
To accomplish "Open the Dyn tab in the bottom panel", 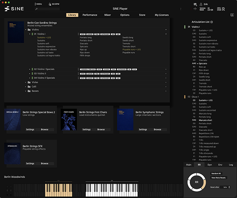I will pos(210,165).
